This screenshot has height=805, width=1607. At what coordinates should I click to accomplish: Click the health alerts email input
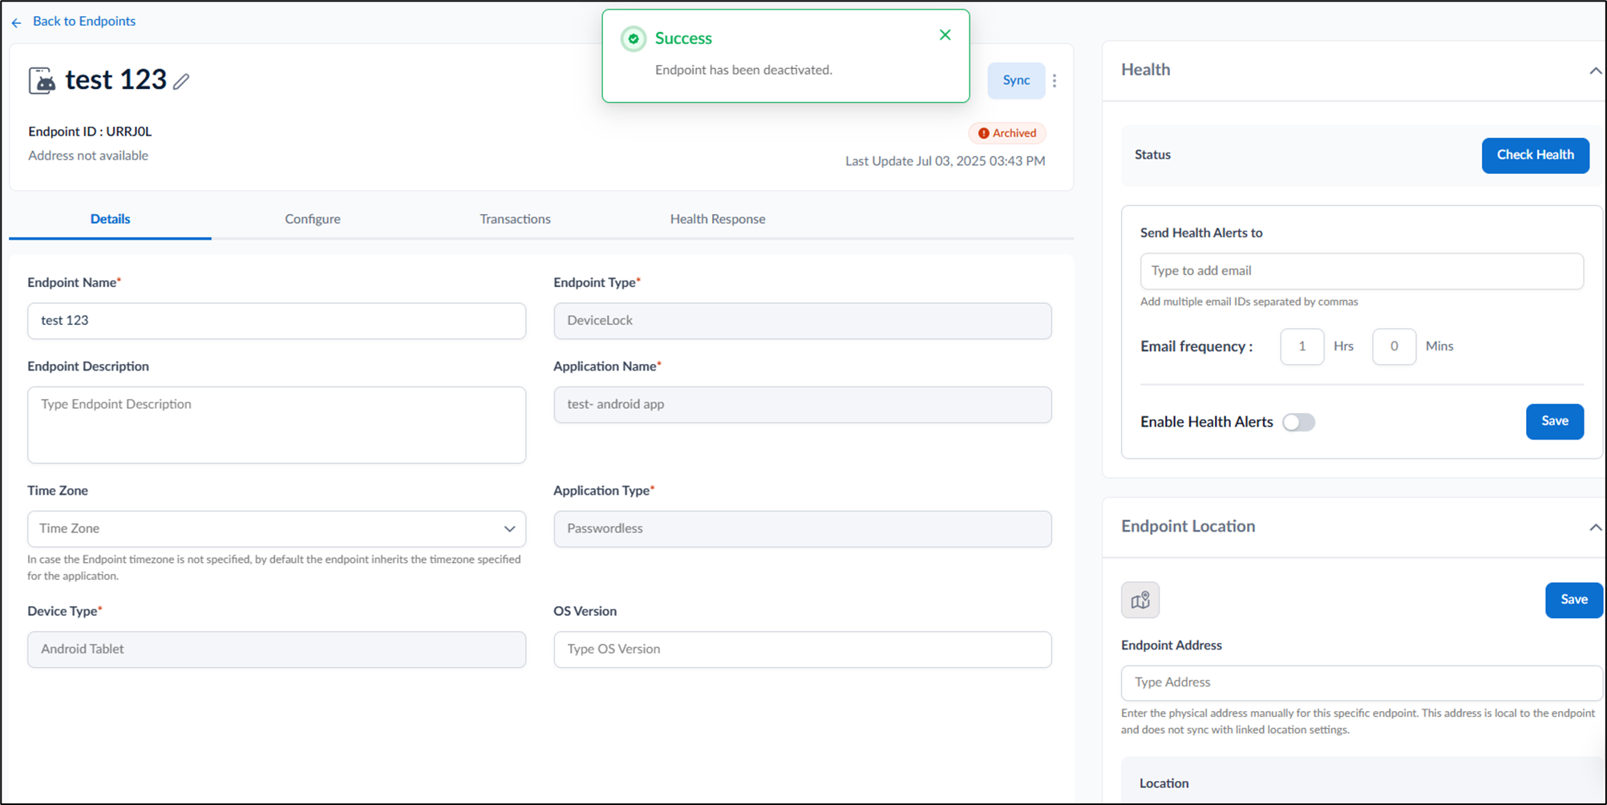(x=1362, y=271)
